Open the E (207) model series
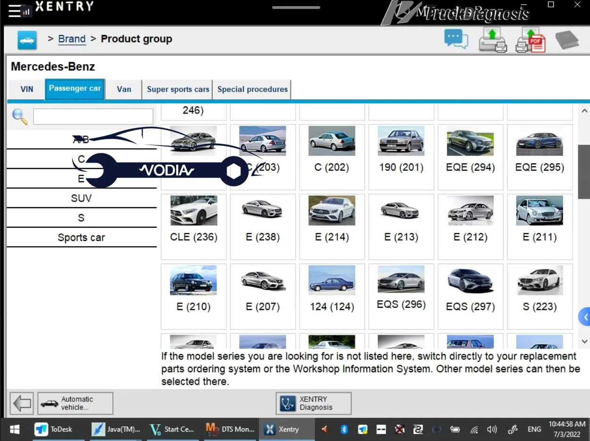590x441 pixels. 263,297
